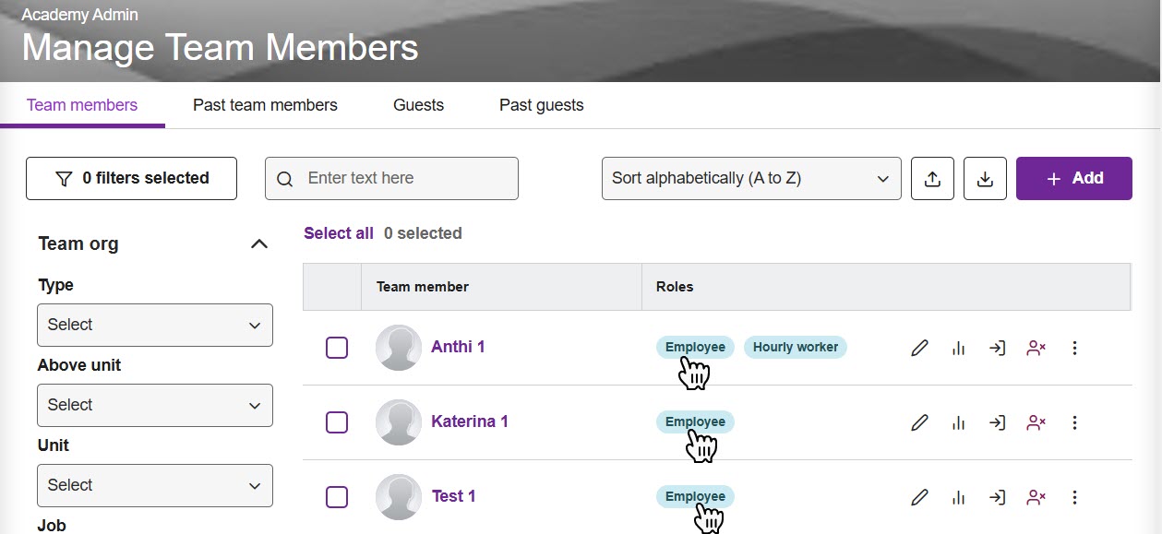Viewport: 1162px width, 534px height.
Task: Tick the checkbox for Test 1
Action: pos(337,497)
